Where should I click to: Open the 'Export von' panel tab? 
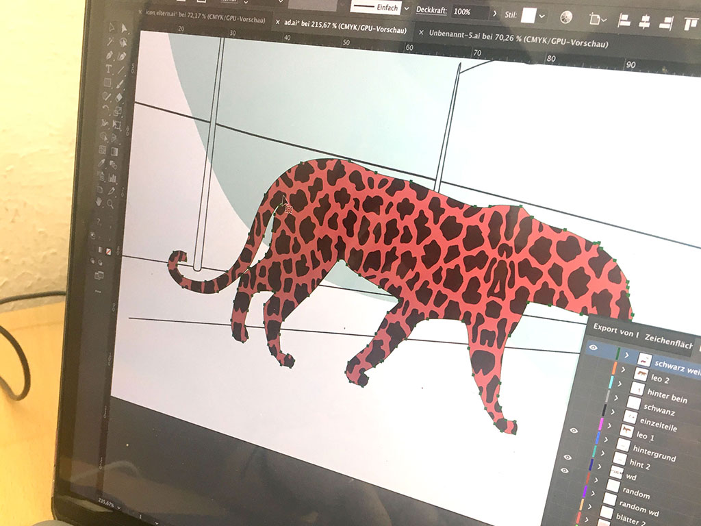615,331
